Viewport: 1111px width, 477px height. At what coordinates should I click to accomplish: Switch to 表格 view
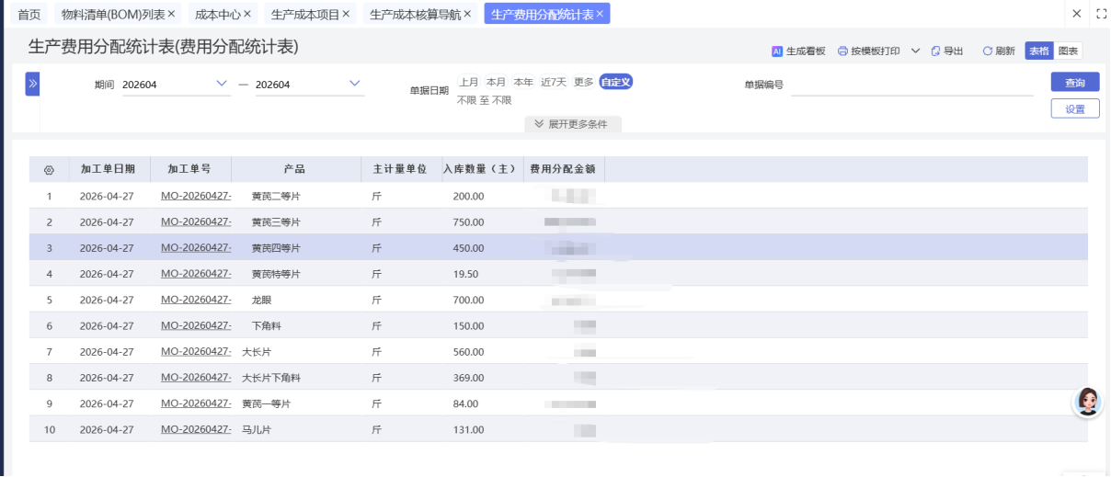pos(1038,51)
